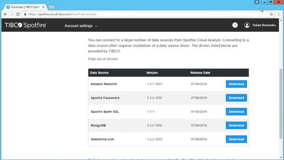Download the Salesforce.com driver
Image resolution: width=284 pixels, height=160 pixels.
coord(236,139)
